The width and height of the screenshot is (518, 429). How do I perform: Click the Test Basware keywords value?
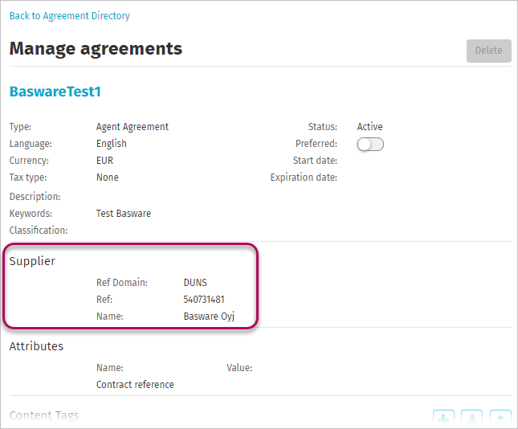pyautogui.click(x=124, y=214)
